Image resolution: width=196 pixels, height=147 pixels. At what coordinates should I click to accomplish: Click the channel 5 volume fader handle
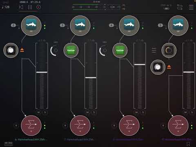point(189,72)
